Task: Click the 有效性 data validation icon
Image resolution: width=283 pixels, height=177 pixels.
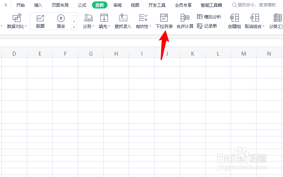Action: pyautogui.click(x=143, y=18)
